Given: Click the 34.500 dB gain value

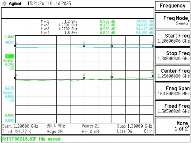Looking at the screenshot, I should point(144,21).
